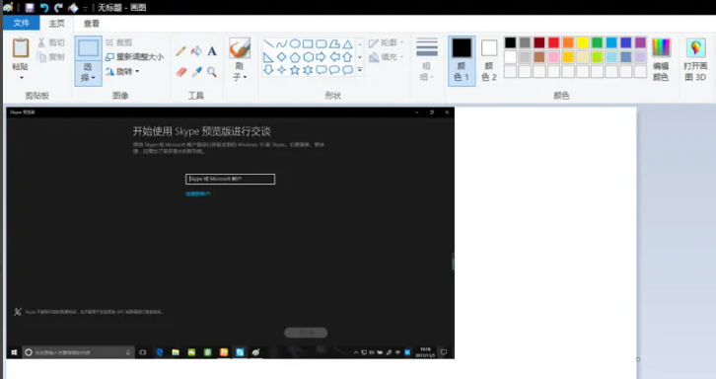Select the Fill with color bucket tool
Image resolution: width=716 pixels, height=379 pixels.
click(196, 50)
